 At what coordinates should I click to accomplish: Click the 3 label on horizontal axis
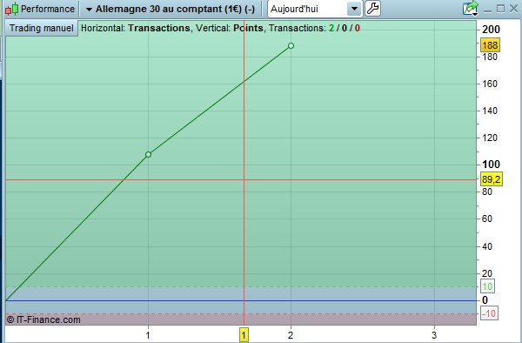point(434,335)
